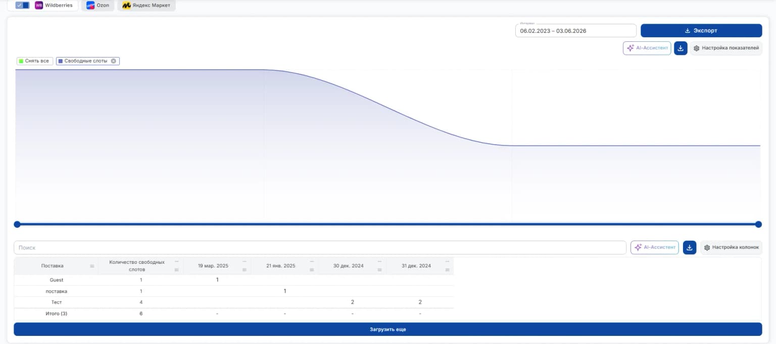Click the gear icon in Настройка колонок
The image size is (776, 344).
707,248
